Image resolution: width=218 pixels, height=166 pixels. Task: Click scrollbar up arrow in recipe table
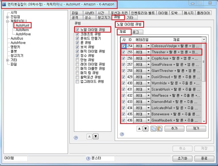click(x=204, y=39)
